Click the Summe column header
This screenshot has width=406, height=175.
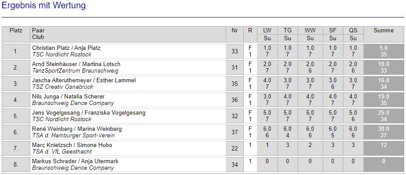click(x=383, y=31)
